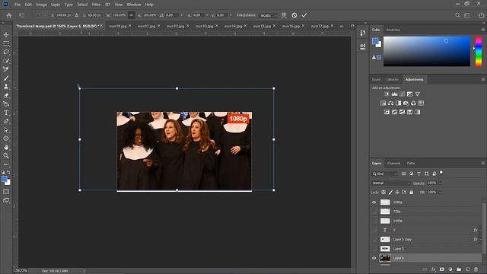
Task: Hide the Layer 6 layer
Action: tap(374, 258)
